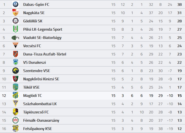Click Dabas-Gyón FC's 38 points value

179,4
